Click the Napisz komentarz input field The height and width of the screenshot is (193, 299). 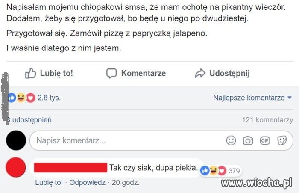(x=128, y=140)
